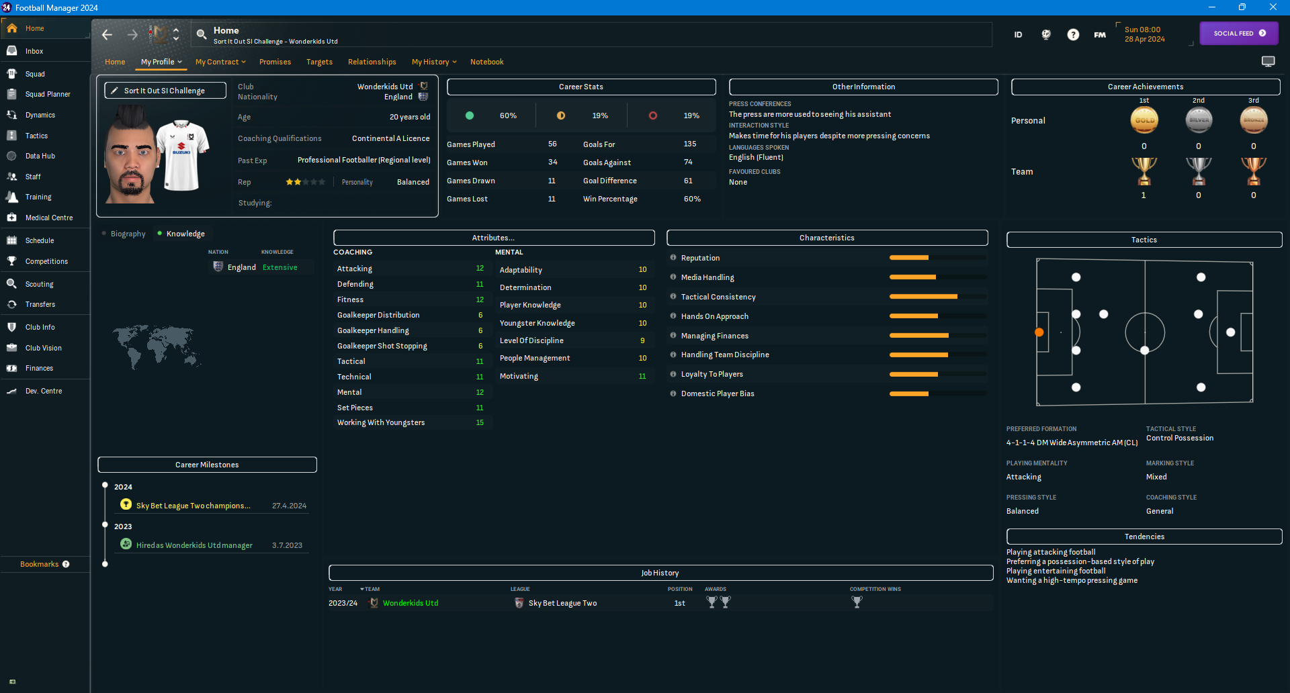Open the Relationships tab
The image size is (1290, 693).
(372, 62)
